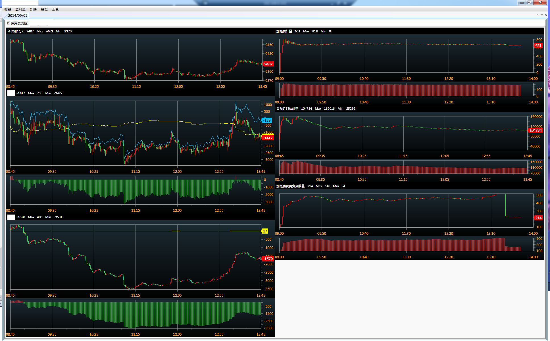Image resolution: width=550 pixels, height=341 pixels.
Task: Restore down the application window
Action: coord(529,2)
